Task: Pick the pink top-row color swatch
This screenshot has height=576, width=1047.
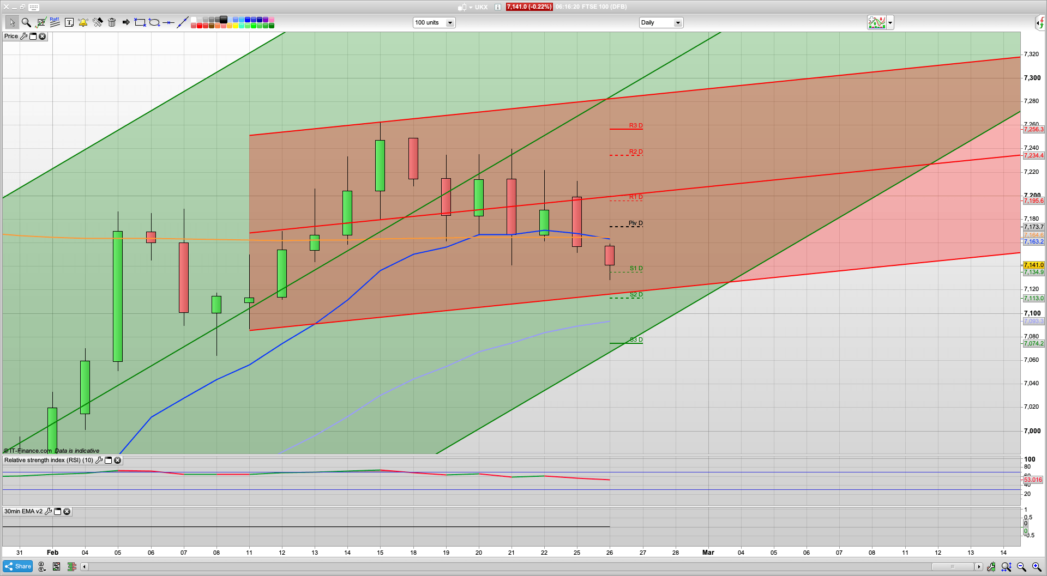Action: [272, 20]
